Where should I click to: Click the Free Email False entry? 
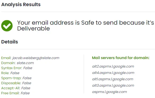[15, 93]
